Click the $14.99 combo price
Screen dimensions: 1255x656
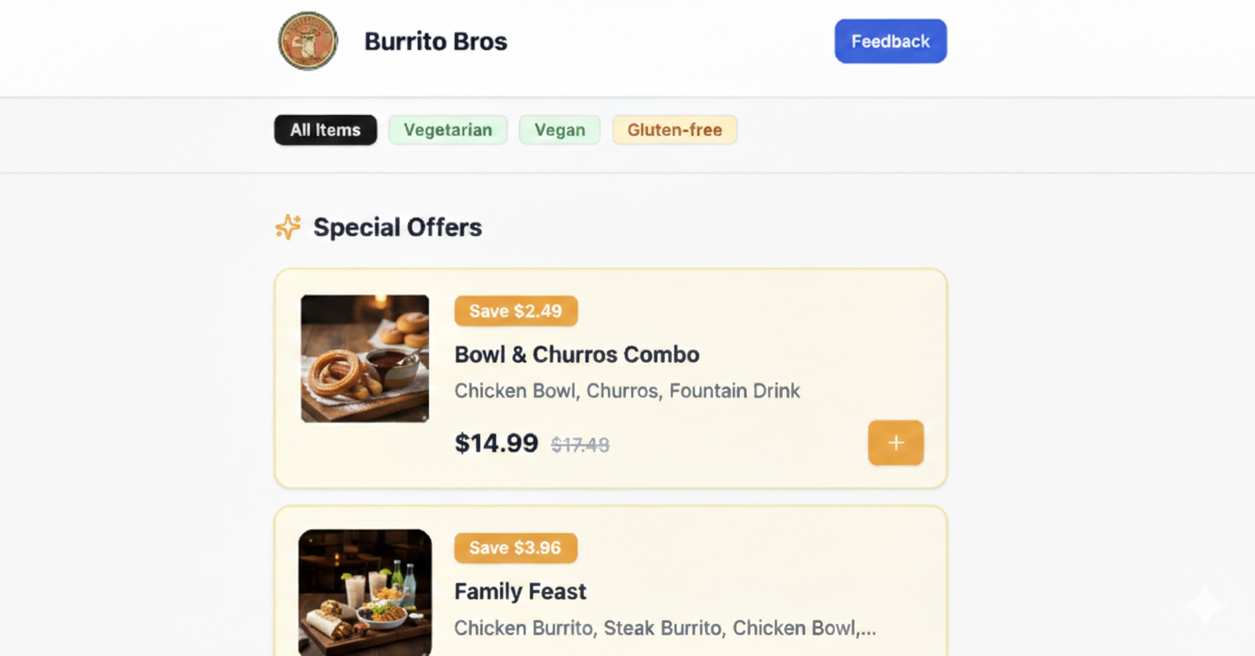496,442
